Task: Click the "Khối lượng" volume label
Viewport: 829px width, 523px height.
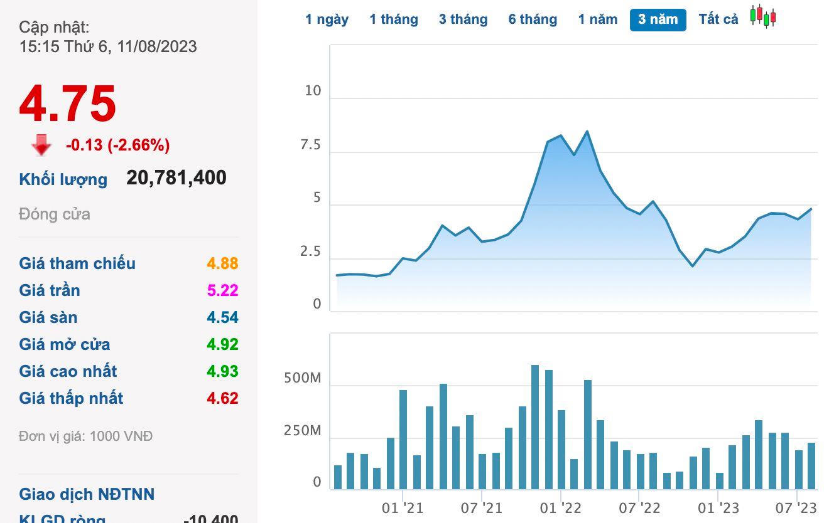Action: [63, 179]
